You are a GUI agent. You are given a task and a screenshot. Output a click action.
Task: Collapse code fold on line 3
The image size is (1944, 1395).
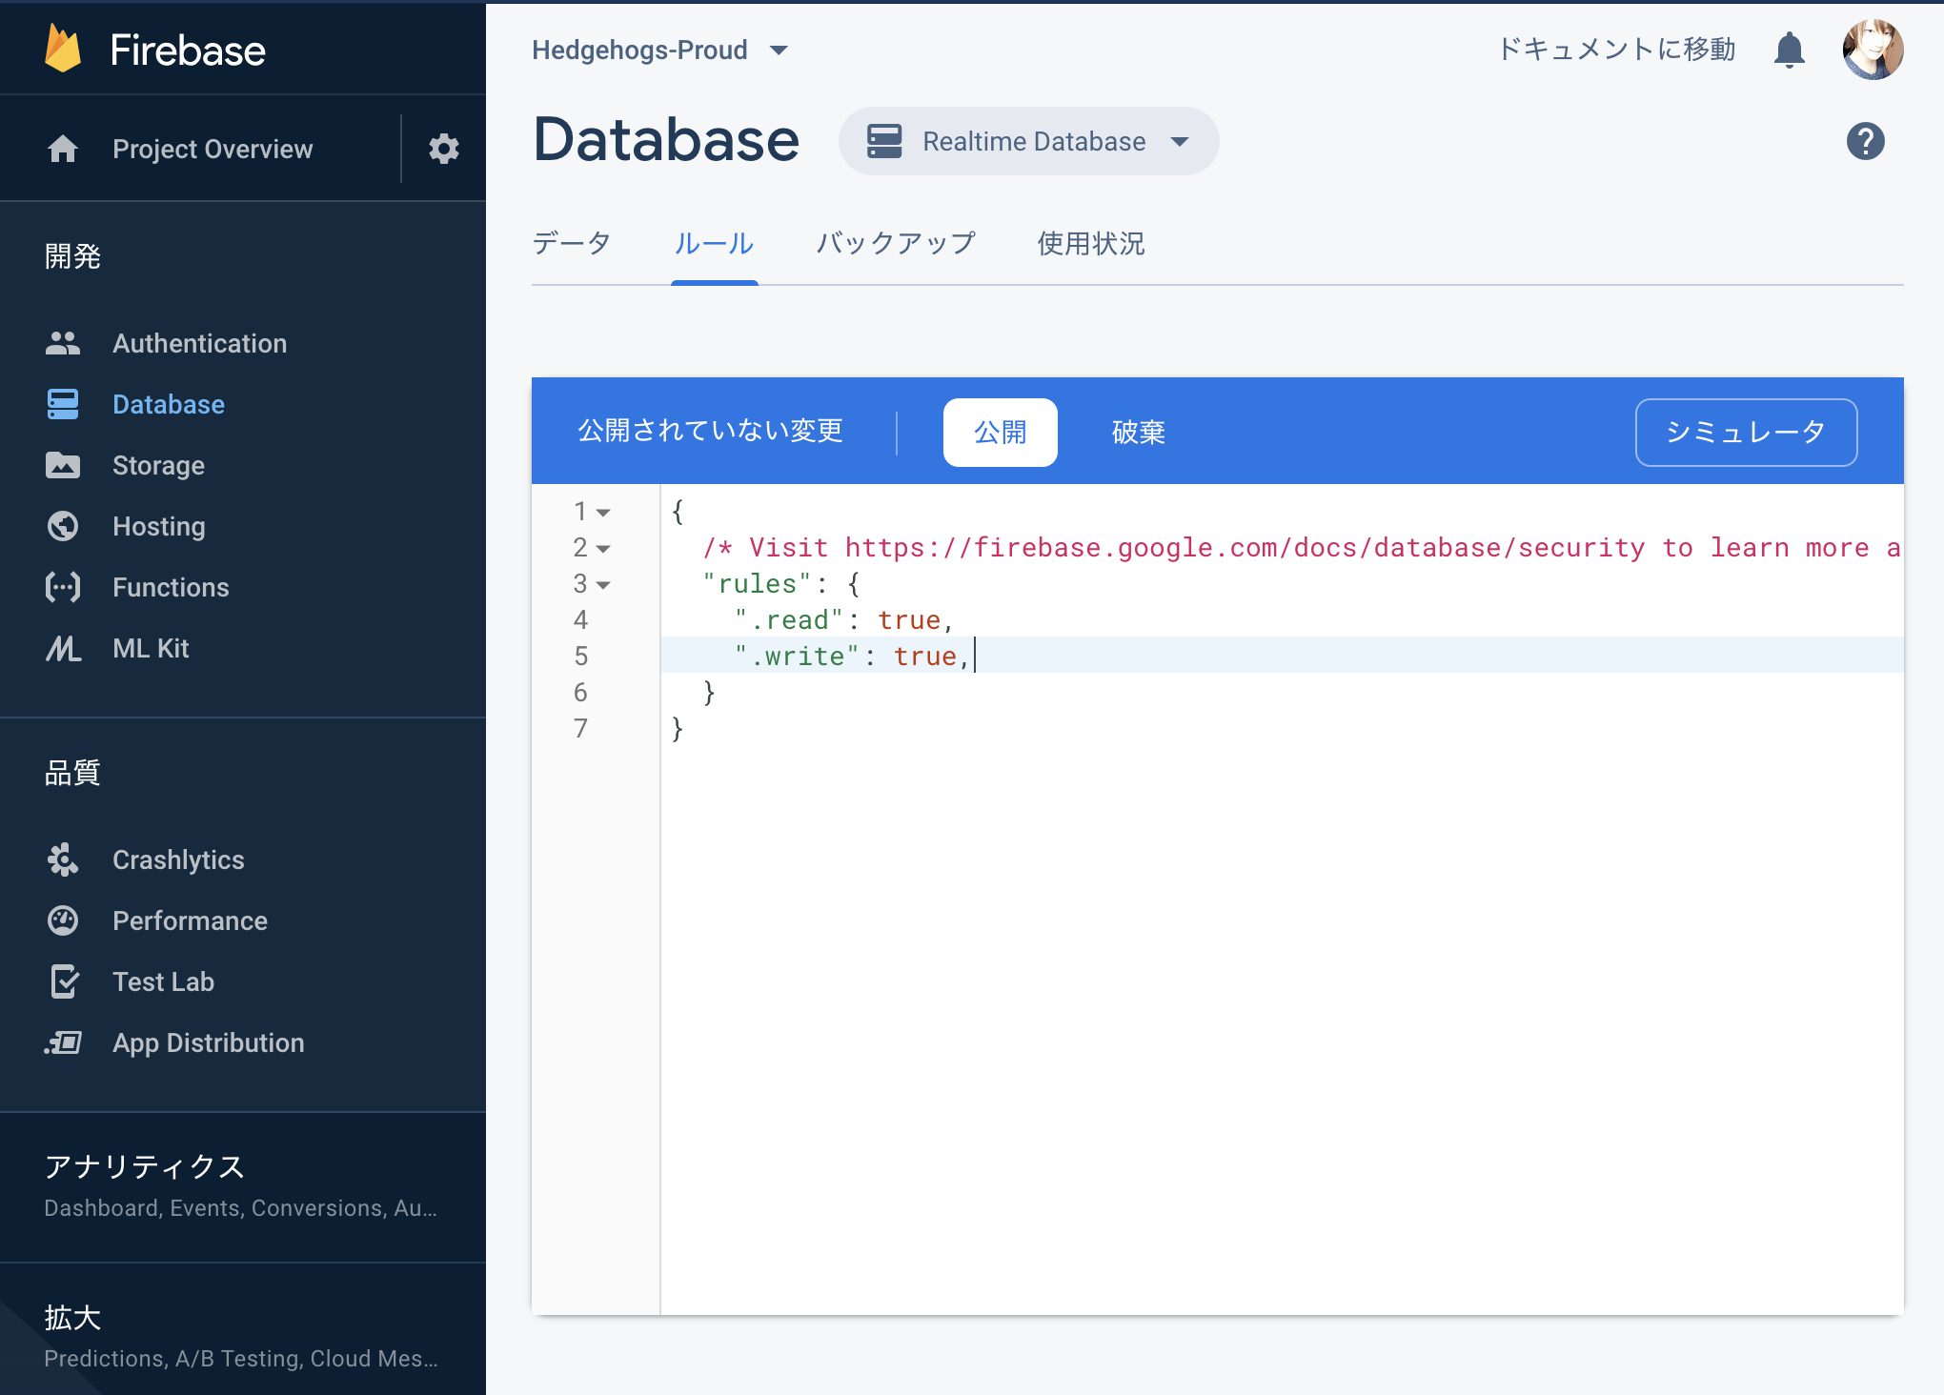point(604,584)
